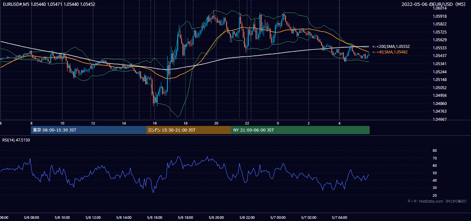Click hour 18 on price chart time axis
Viewport: 471px width, 221px height.
[x=186, y=123]
